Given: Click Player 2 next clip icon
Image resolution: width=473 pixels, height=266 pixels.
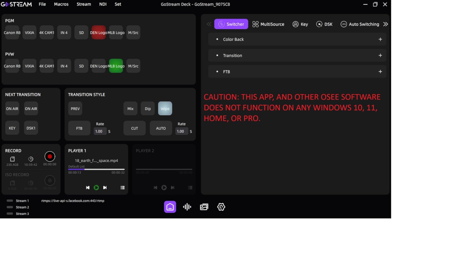Looking at the screenshot, I should pyautogui.click(x=173, y=188).
